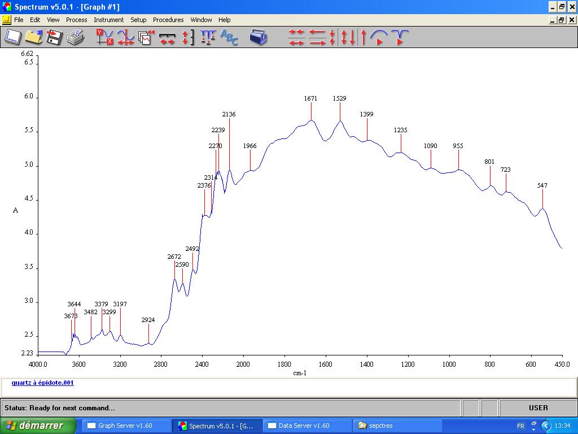Open the Setup menu
Viewport: 578px width, 434px height.
138,20
